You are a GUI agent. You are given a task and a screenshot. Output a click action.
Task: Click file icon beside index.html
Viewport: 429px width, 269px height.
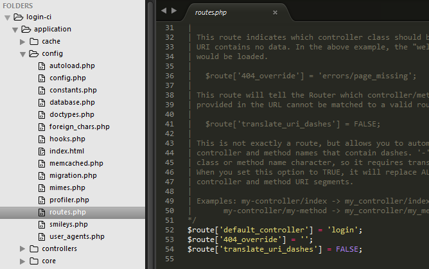[42, 151]
